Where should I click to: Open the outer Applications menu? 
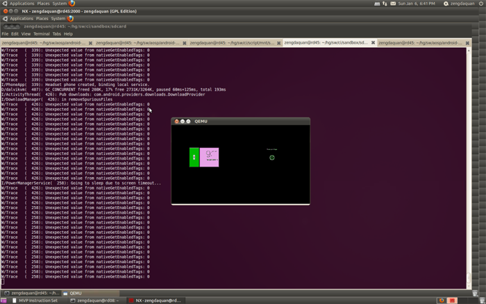[21, 3]
